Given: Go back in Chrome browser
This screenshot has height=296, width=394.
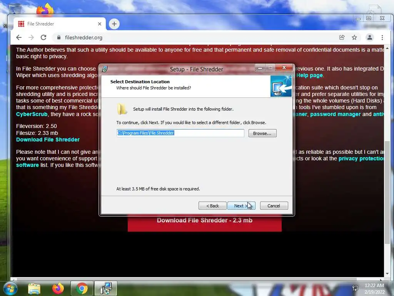Looking at the screenshot, I should 19,37.
